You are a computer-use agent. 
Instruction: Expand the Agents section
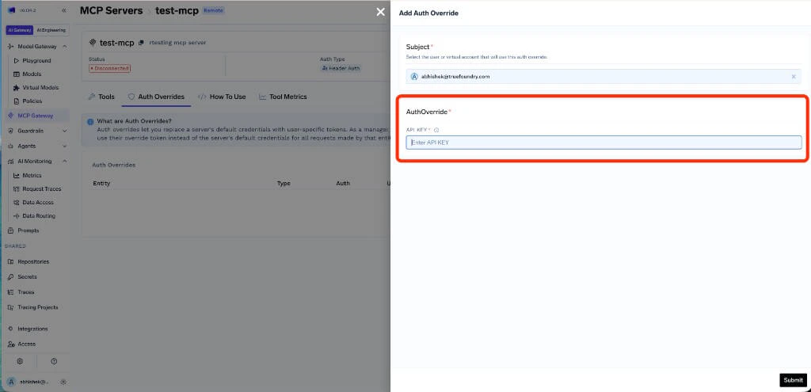click(65, 146)
